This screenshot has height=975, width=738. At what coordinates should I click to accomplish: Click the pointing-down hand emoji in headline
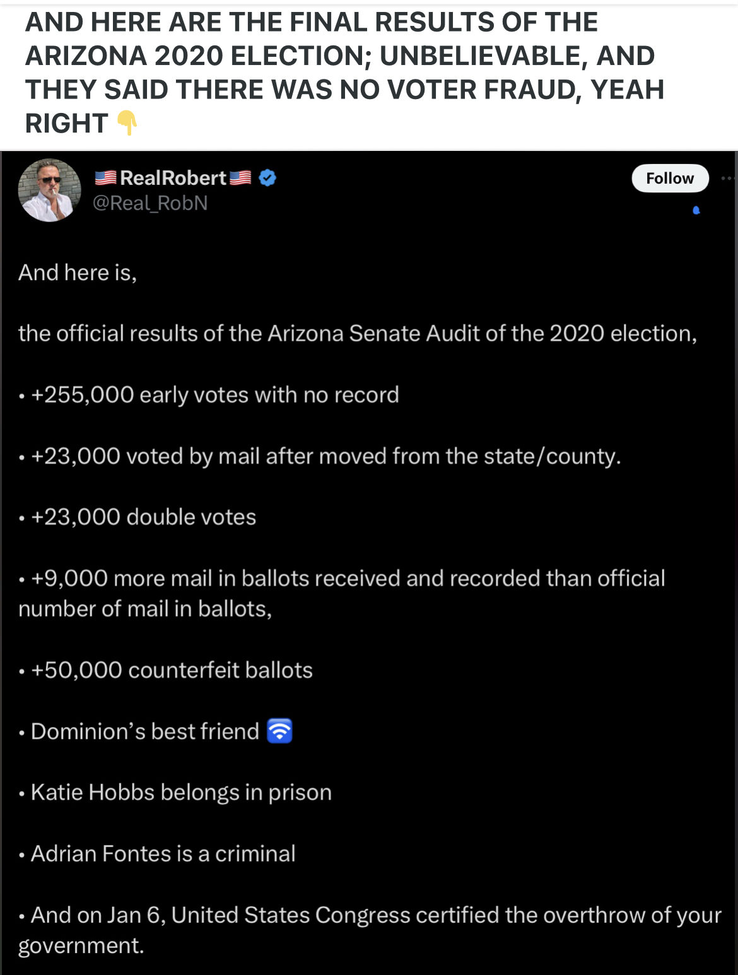click(127, 122)
